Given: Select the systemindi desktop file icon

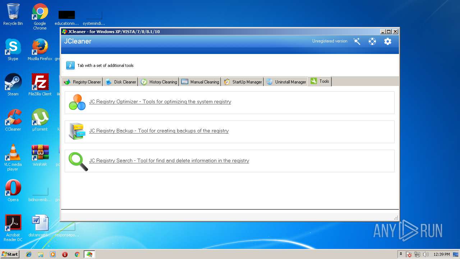Looking at the screenshot, I should pos(94,17).
